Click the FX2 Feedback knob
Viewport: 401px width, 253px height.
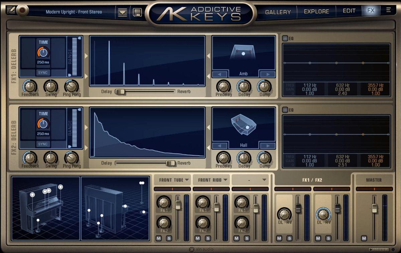click(x=30, y=158)
